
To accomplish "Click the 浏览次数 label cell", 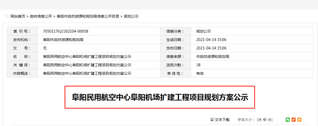I will pos(175,65).
